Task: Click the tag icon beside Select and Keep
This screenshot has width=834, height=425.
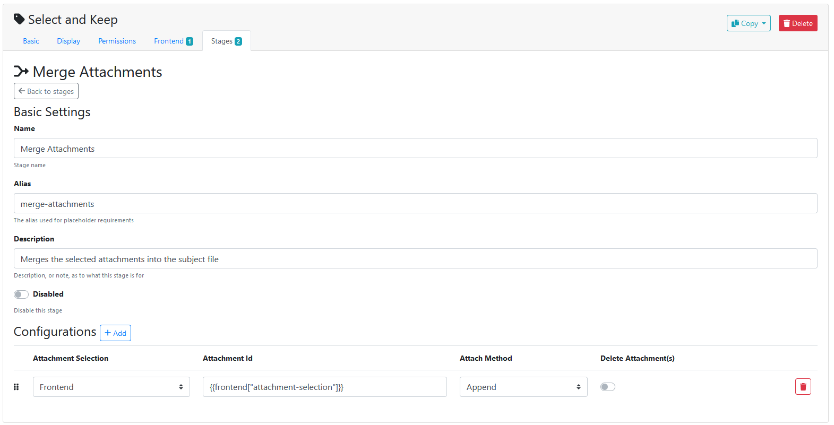Action: [x=19, y=20]
